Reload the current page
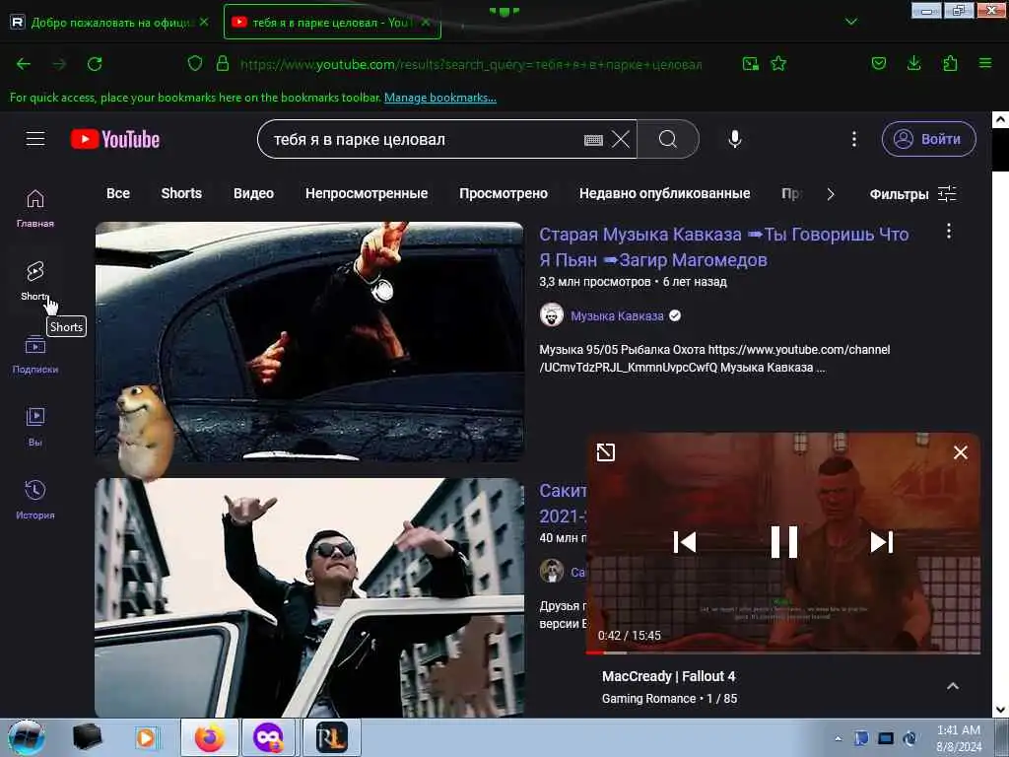Viewport: 1009px width, 757px height. 95,64
